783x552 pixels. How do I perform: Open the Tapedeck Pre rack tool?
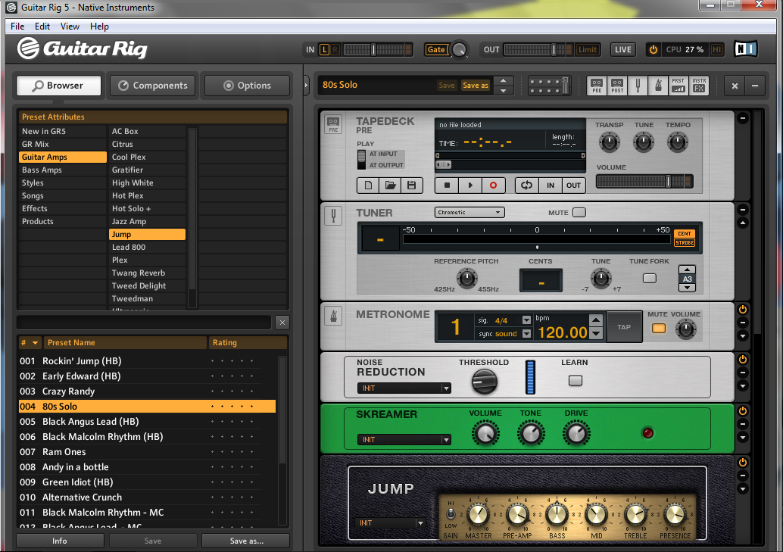[597, 86]
